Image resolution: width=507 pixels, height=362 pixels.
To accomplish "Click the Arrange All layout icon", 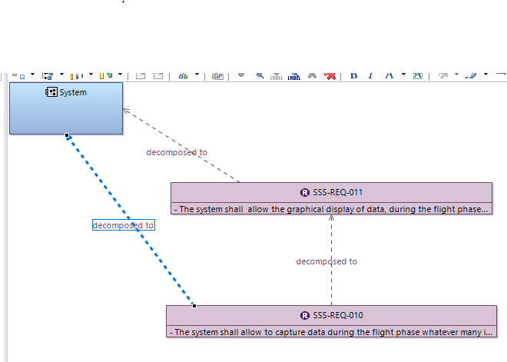I will (x=18, y=75).
